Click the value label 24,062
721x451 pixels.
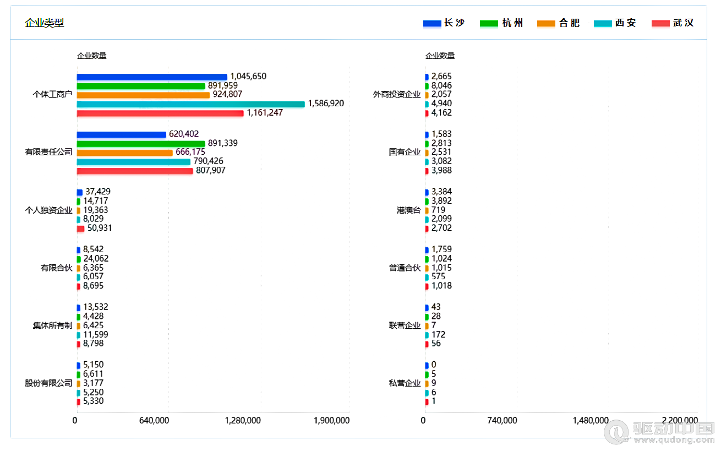tap(96, 258)
